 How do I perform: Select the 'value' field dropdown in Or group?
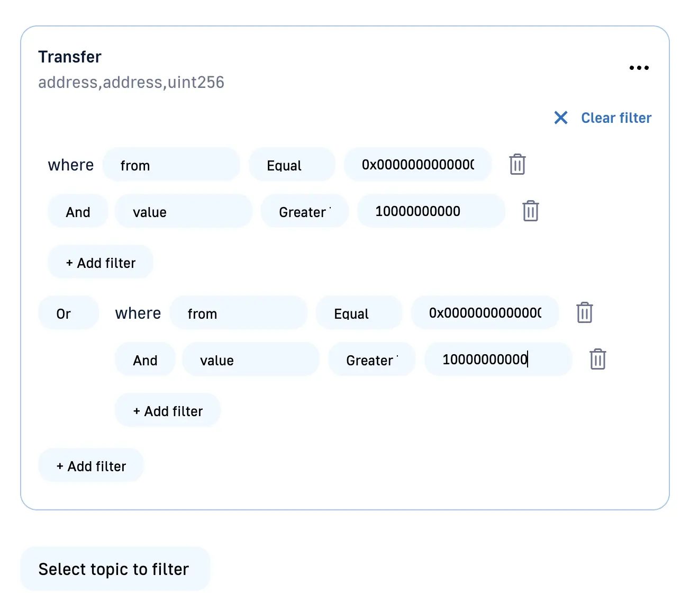click(x=250, y=360)
